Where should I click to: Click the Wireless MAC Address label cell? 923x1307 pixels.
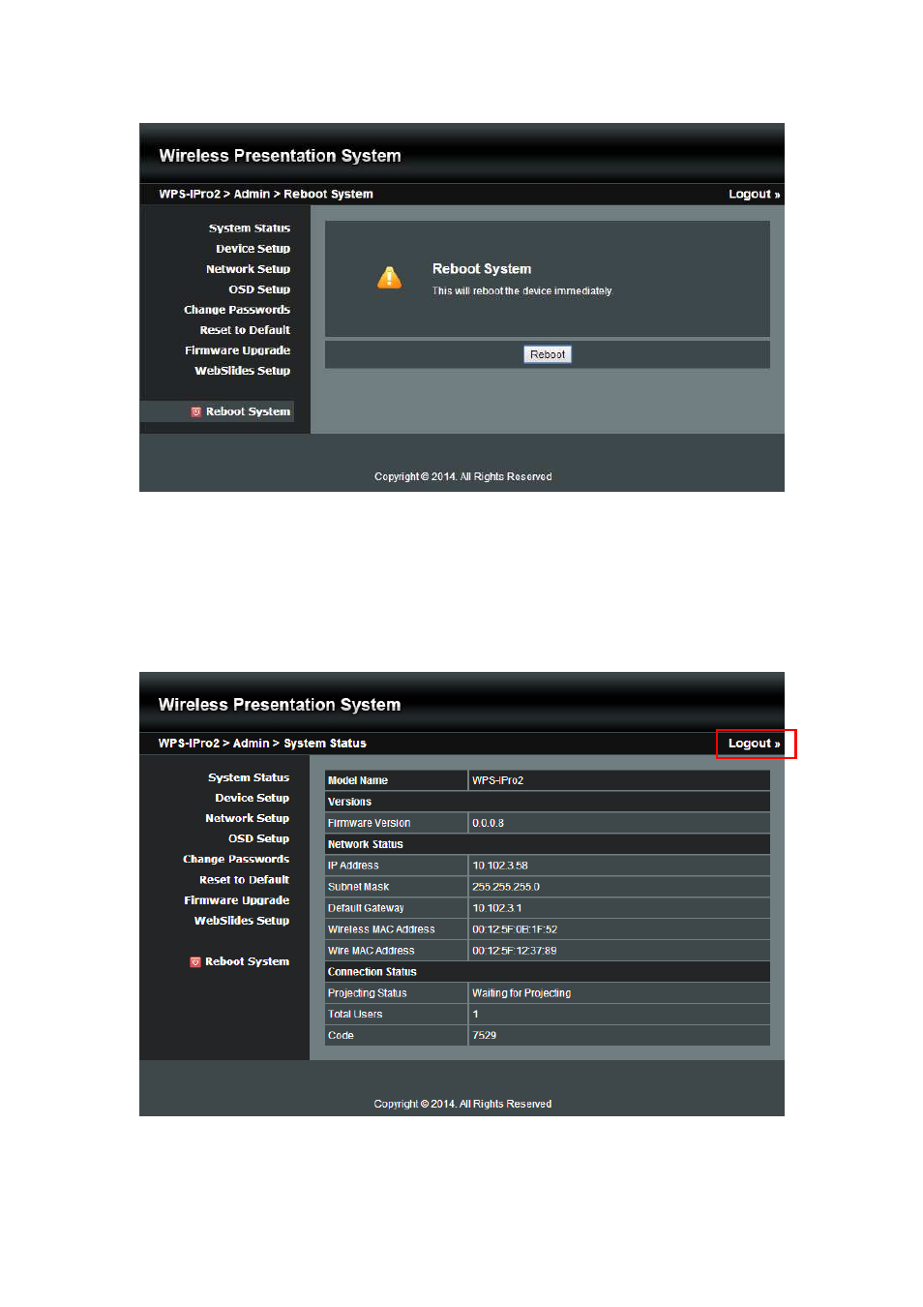(x=397, y=929)
